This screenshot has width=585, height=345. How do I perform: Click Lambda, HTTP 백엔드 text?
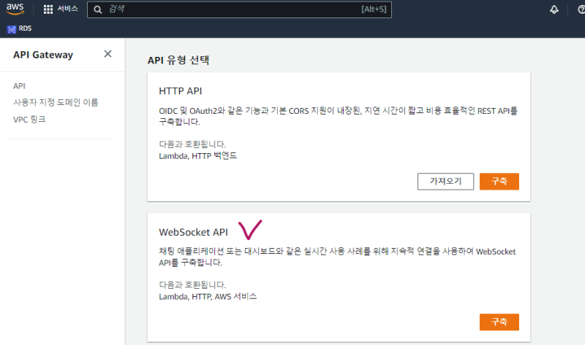click(x=198, y=156)
